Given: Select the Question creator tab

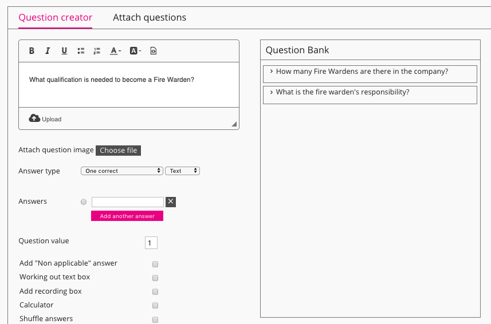Looking at the screenshot, I should (56, 17).
